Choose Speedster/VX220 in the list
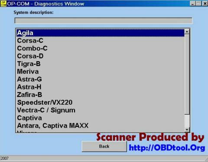The height and width of the screenshot is (162, 208). click(x=101, y=102)
